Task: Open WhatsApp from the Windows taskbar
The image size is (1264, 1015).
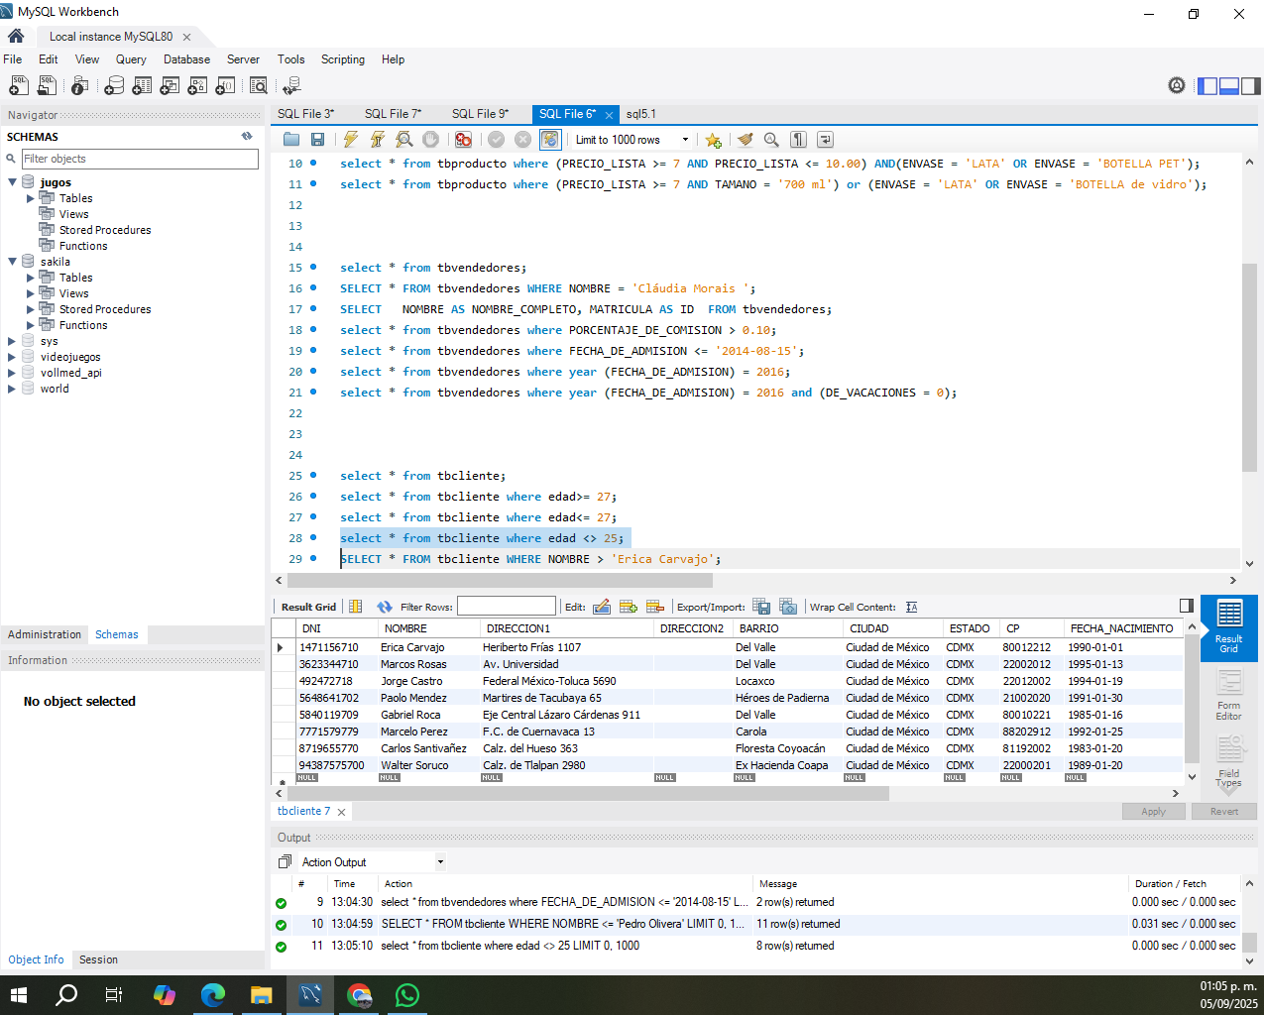Action: tap(406, 995)
